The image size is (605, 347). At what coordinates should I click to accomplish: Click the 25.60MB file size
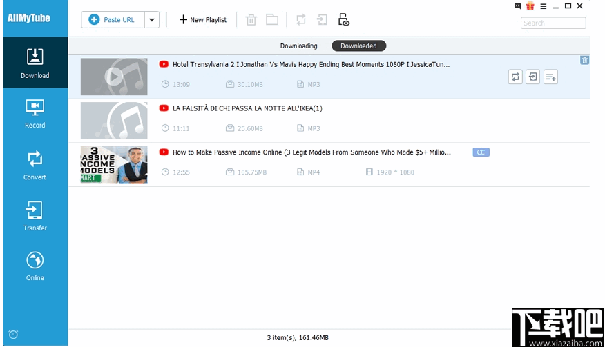click(x=249, y=128)
